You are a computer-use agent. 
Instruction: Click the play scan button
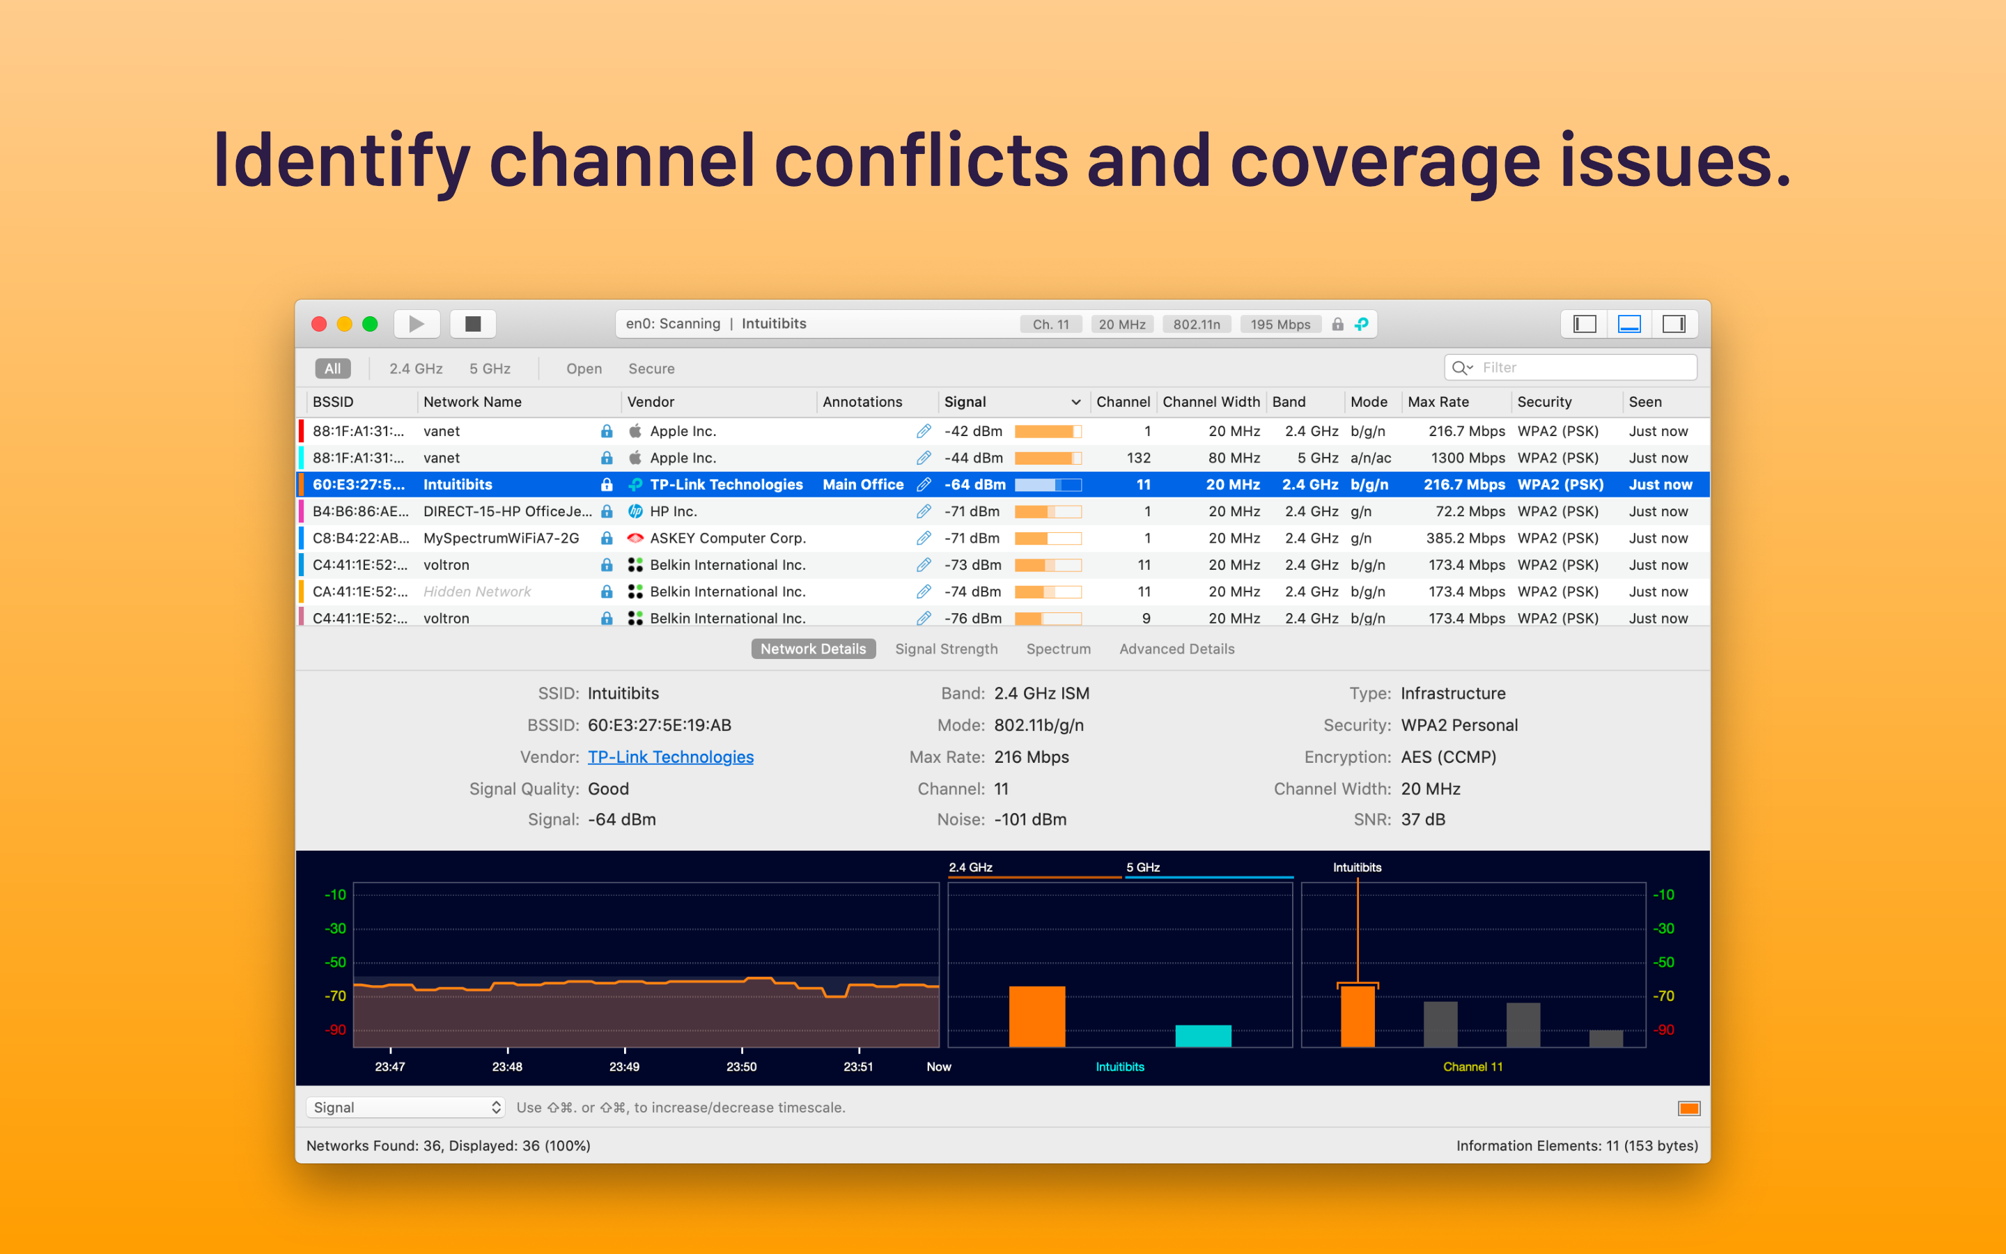click(x=416, y=323)
